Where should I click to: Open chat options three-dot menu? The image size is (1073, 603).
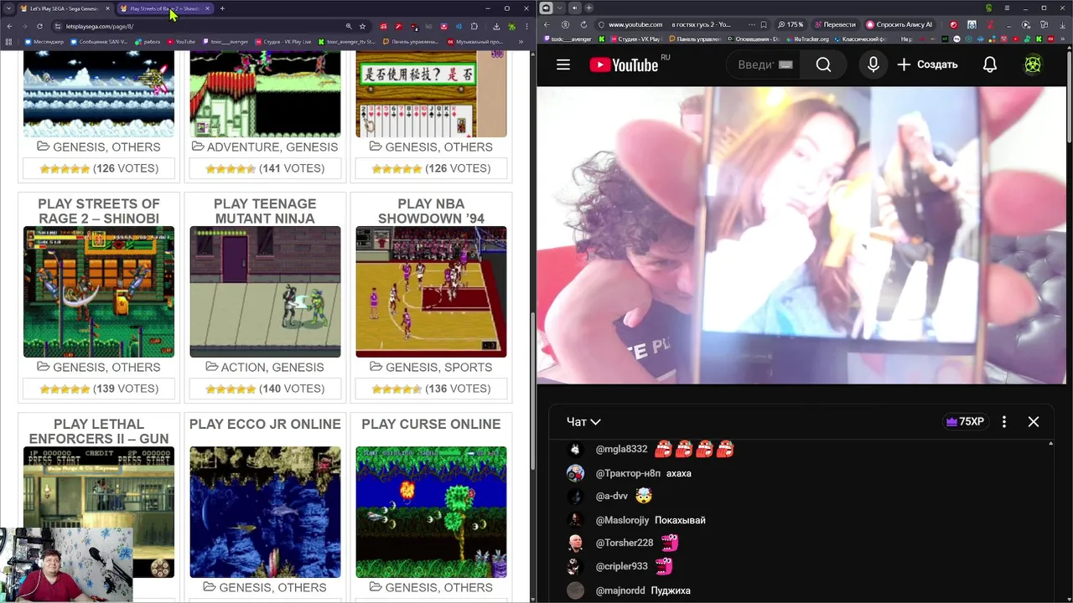click(1004, 422)
